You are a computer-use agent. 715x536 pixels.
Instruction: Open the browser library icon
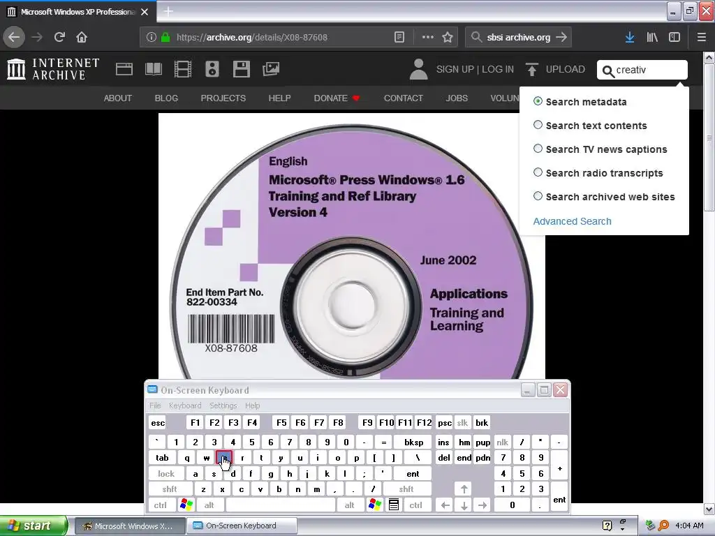652,38
